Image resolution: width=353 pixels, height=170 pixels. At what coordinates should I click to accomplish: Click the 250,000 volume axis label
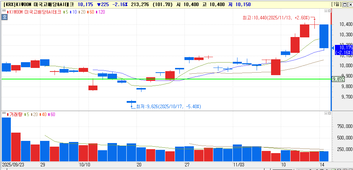[345, 150]
